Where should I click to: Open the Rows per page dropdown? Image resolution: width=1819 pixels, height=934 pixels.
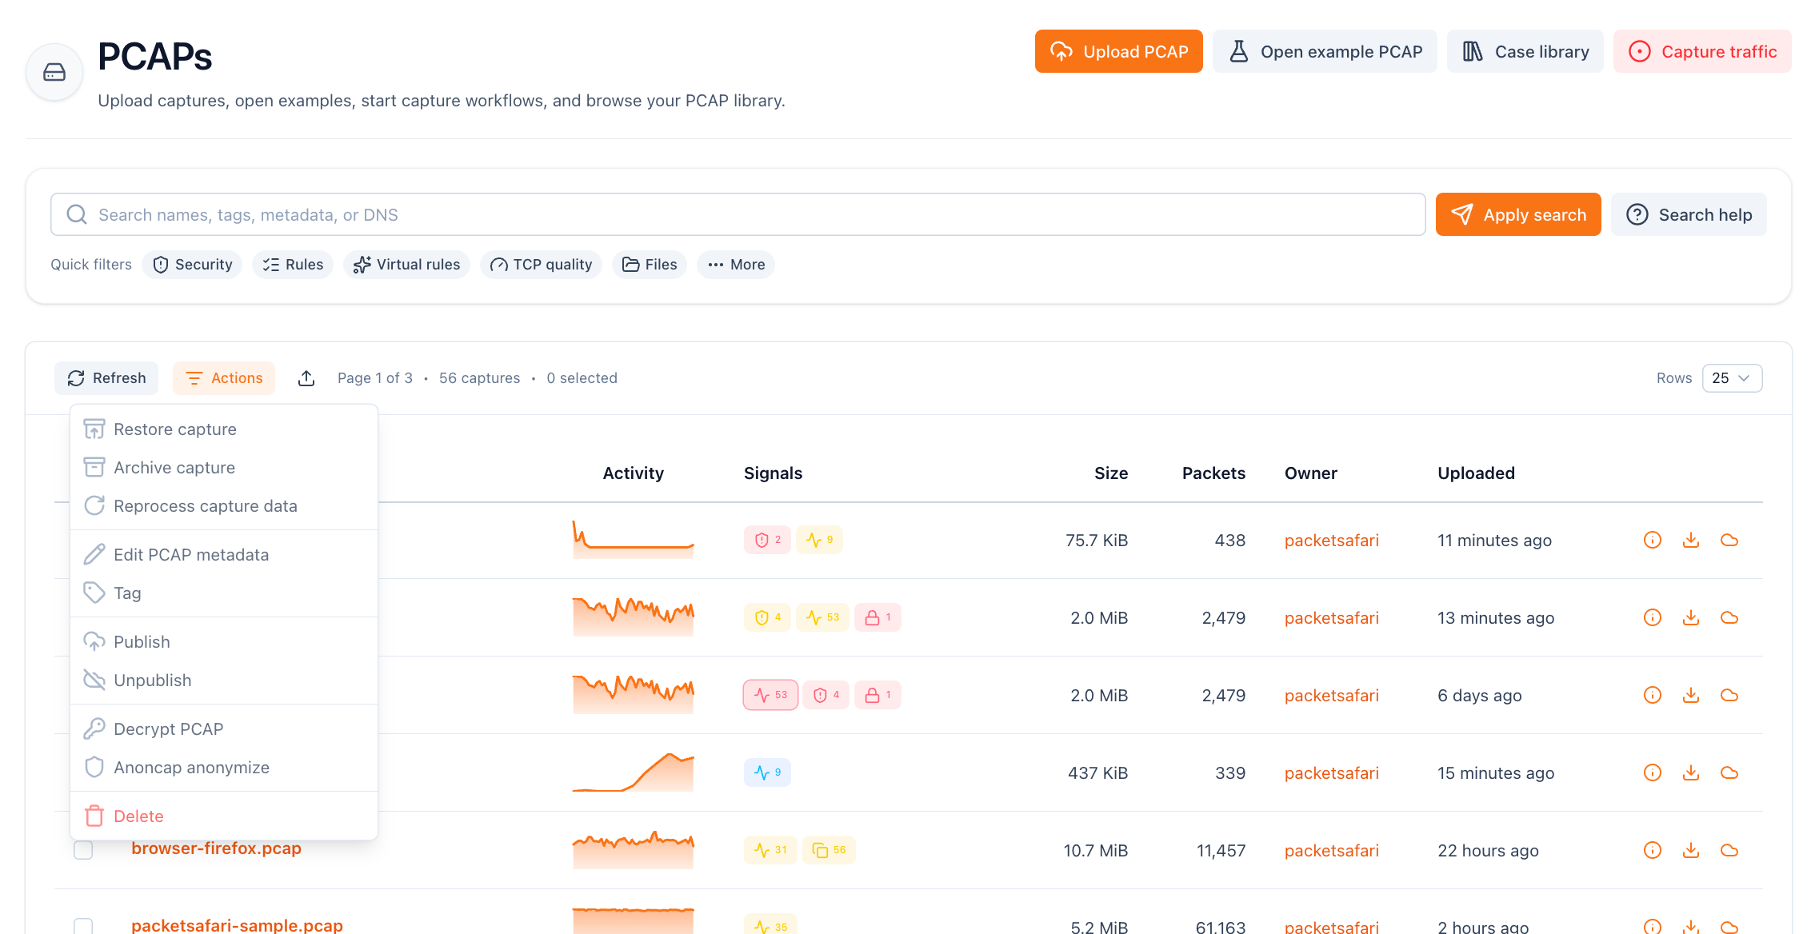(x=1732, y=378)
